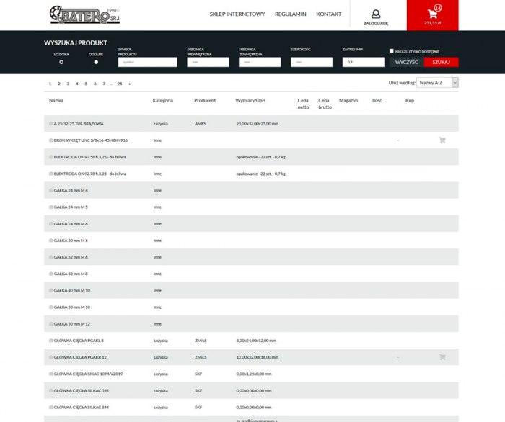This screenshot has width=505, height=422.
Task: Focus the Zakres mm input field
Action: point(364,62)
